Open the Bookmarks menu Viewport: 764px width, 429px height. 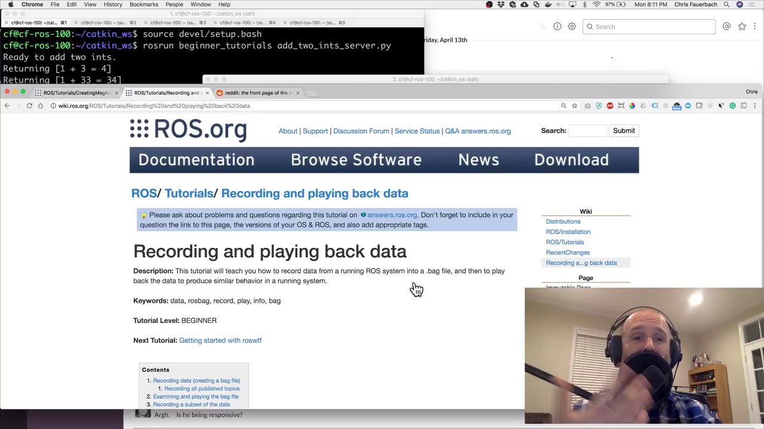pos(144,4)
